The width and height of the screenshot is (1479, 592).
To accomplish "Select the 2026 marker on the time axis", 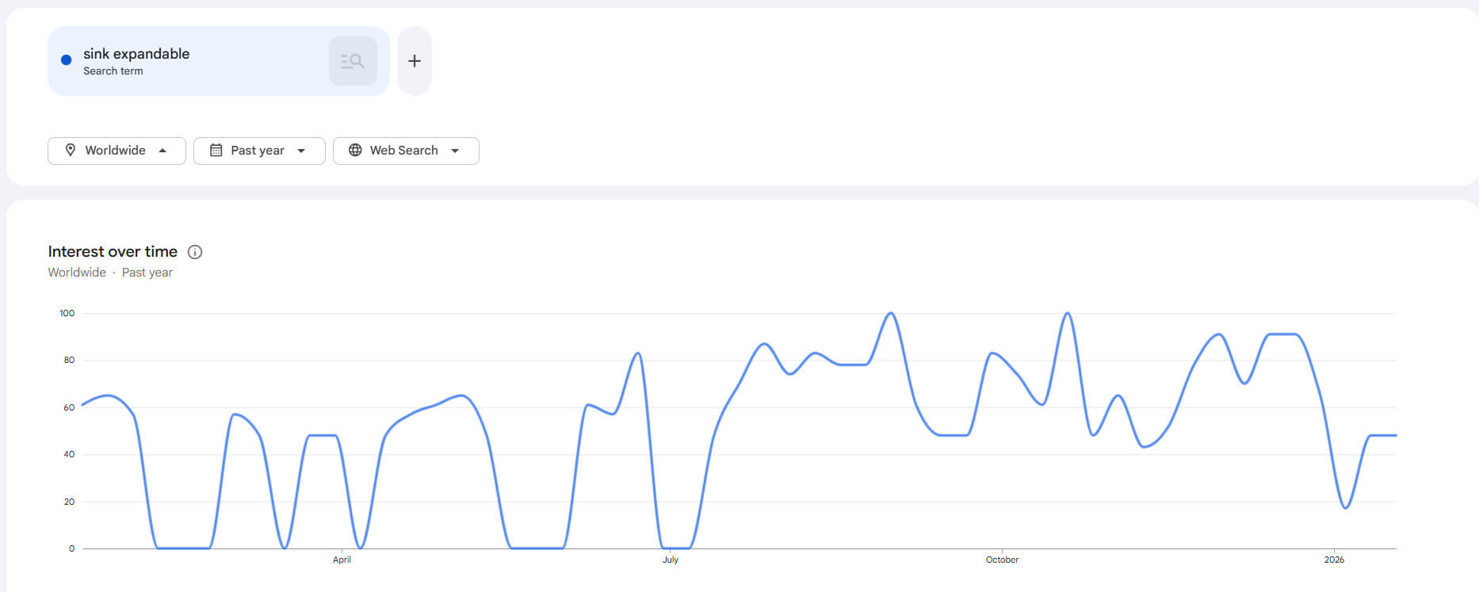I will coord(1334,560).
